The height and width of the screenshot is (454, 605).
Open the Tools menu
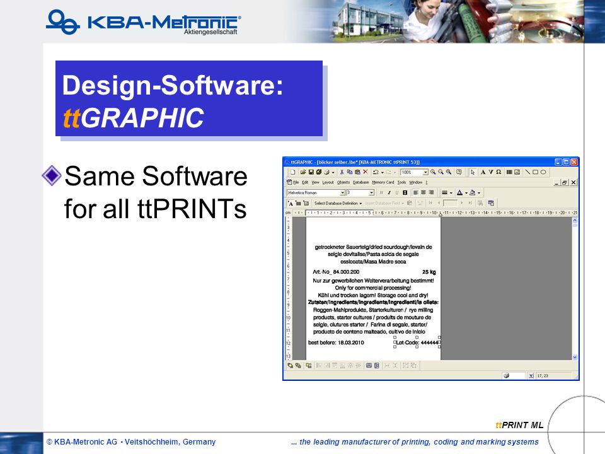click(x=401, y=182)
